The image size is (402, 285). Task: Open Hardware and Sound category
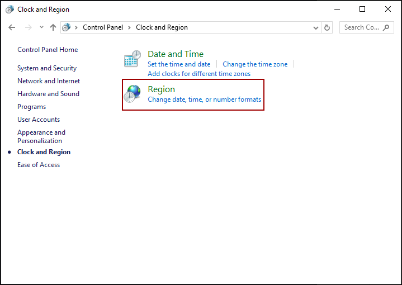(x=48, y=94)
